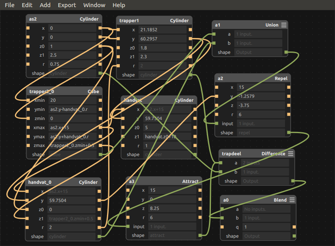The image size is (335, 246).
Task: Click the green shape output port of a1
Action: (286, 52)
